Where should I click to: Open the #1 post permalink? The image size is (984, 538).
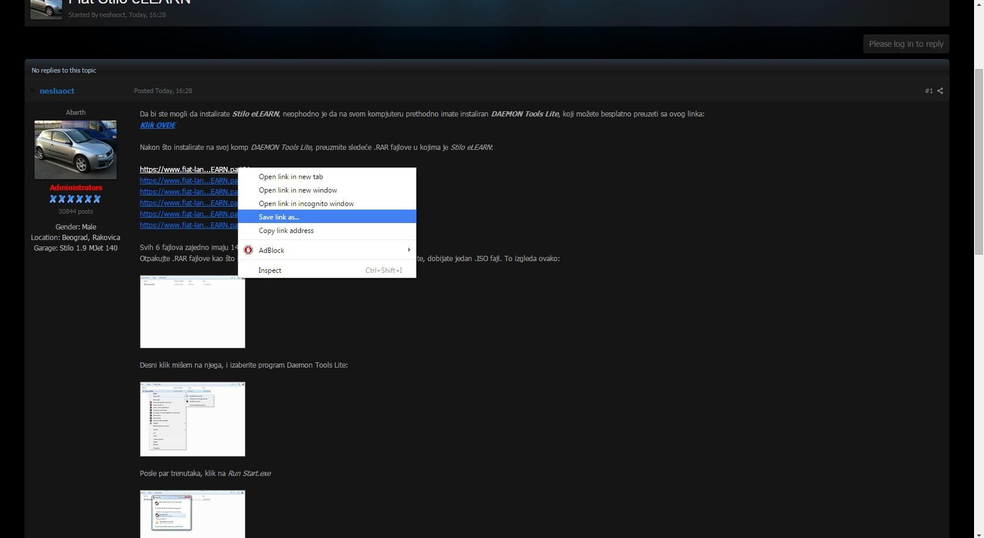tap(928, 91)
